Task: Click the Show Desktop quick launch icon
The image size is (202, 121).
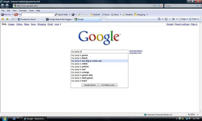Action: pyautogui.click(x=14, y=119)
